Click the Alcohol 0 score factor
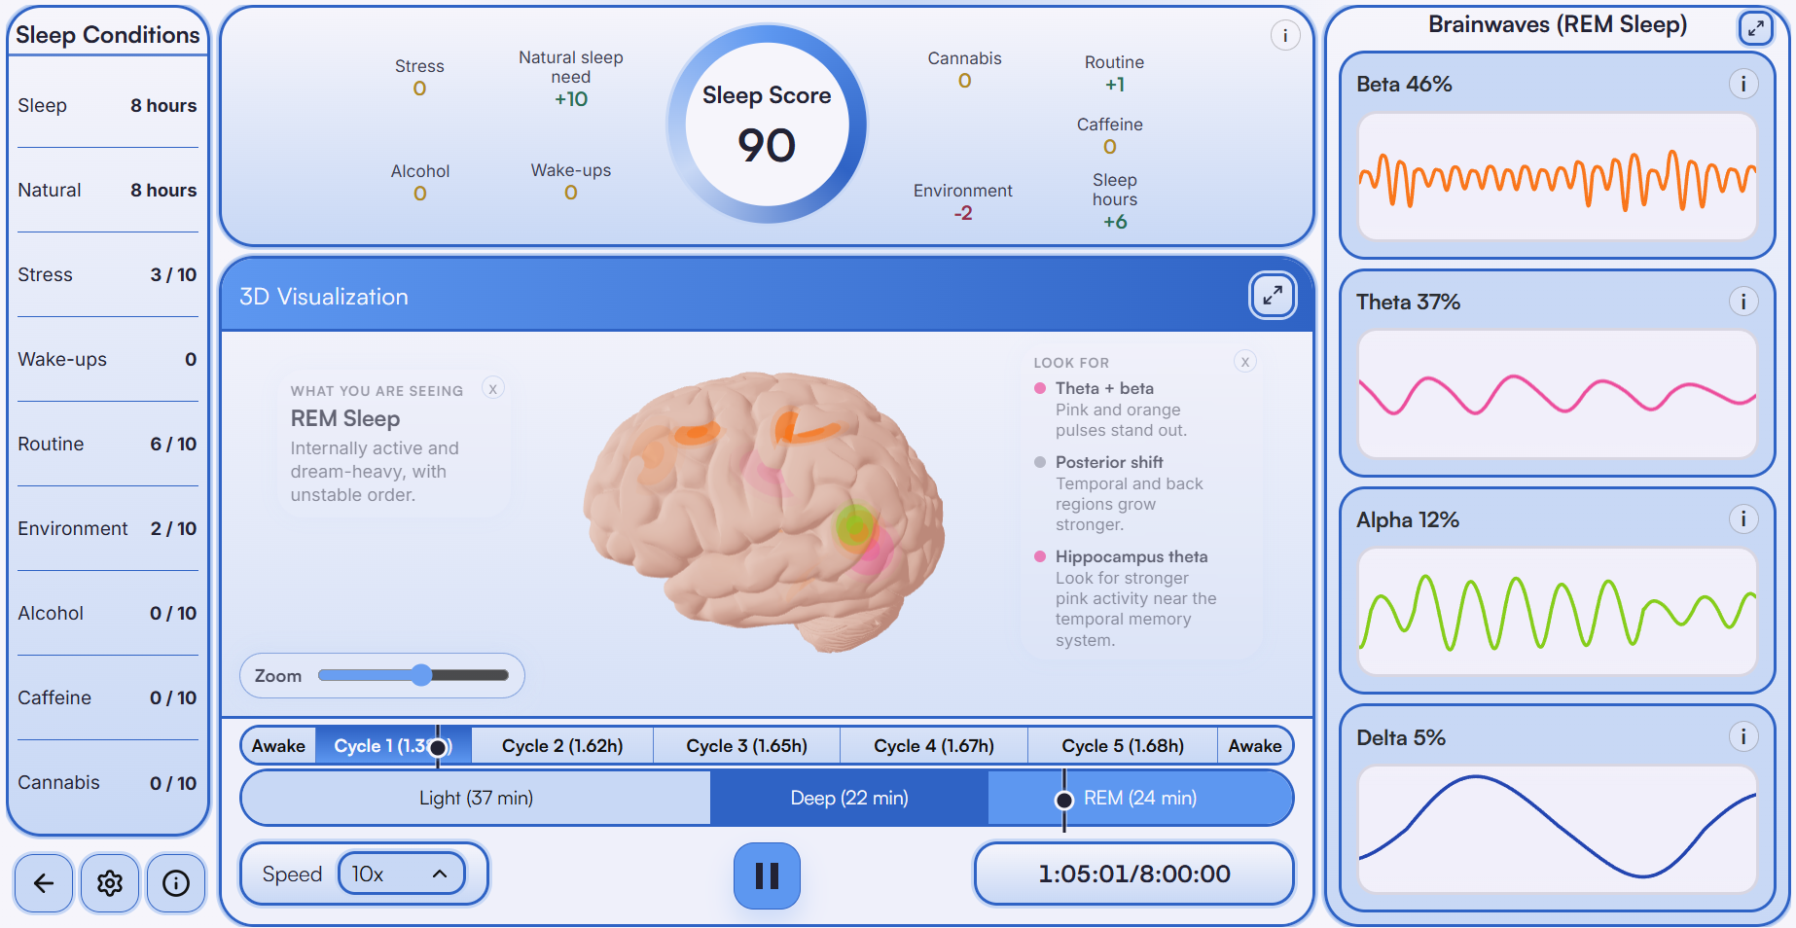 (420, 182)
